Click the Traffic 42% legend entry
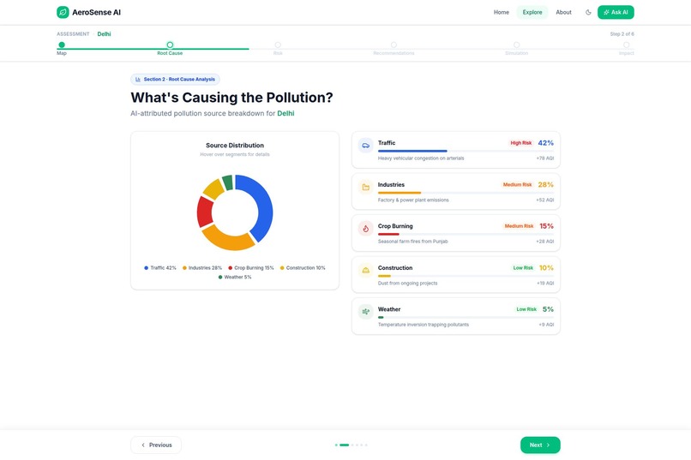691x460 pixels. pyautogui.click(x=160, y=267)
